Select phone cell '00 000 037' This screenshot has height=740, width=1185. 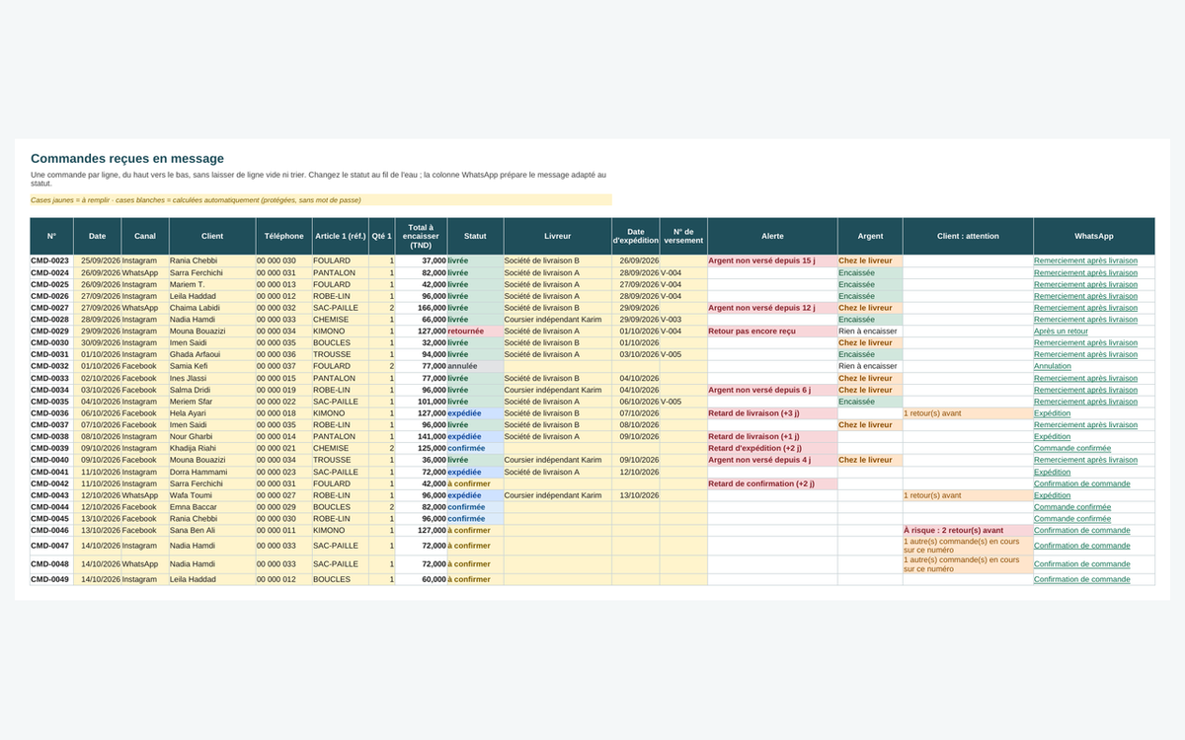(x=283, y=366)
